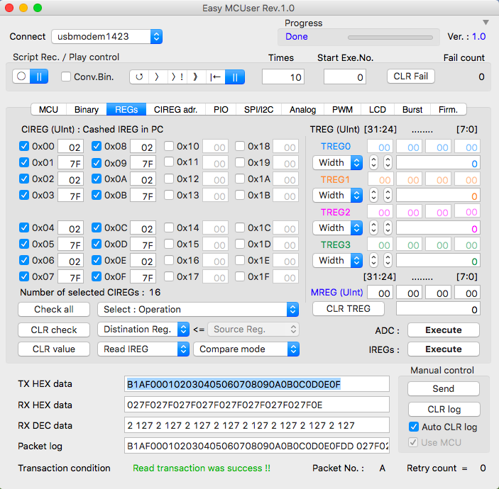Open the Firm. tab
This screenshot has height=489, width=499.
coord(448,110)
